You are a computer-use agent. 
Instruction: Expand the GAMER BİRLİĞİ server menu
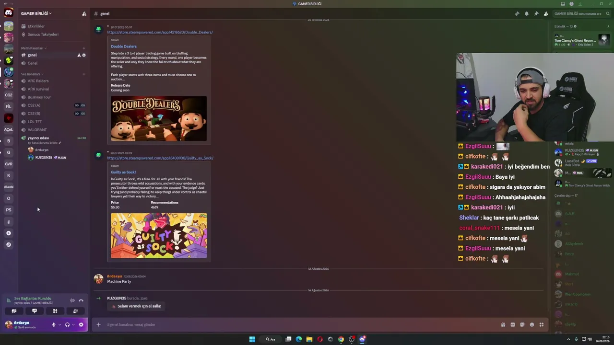pos(36,13)
